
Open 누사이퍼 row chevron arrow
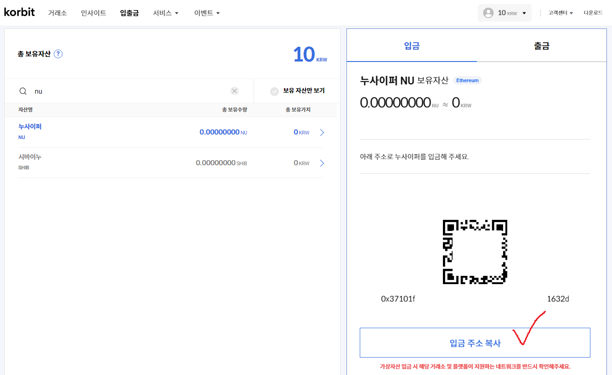point(322,132)
